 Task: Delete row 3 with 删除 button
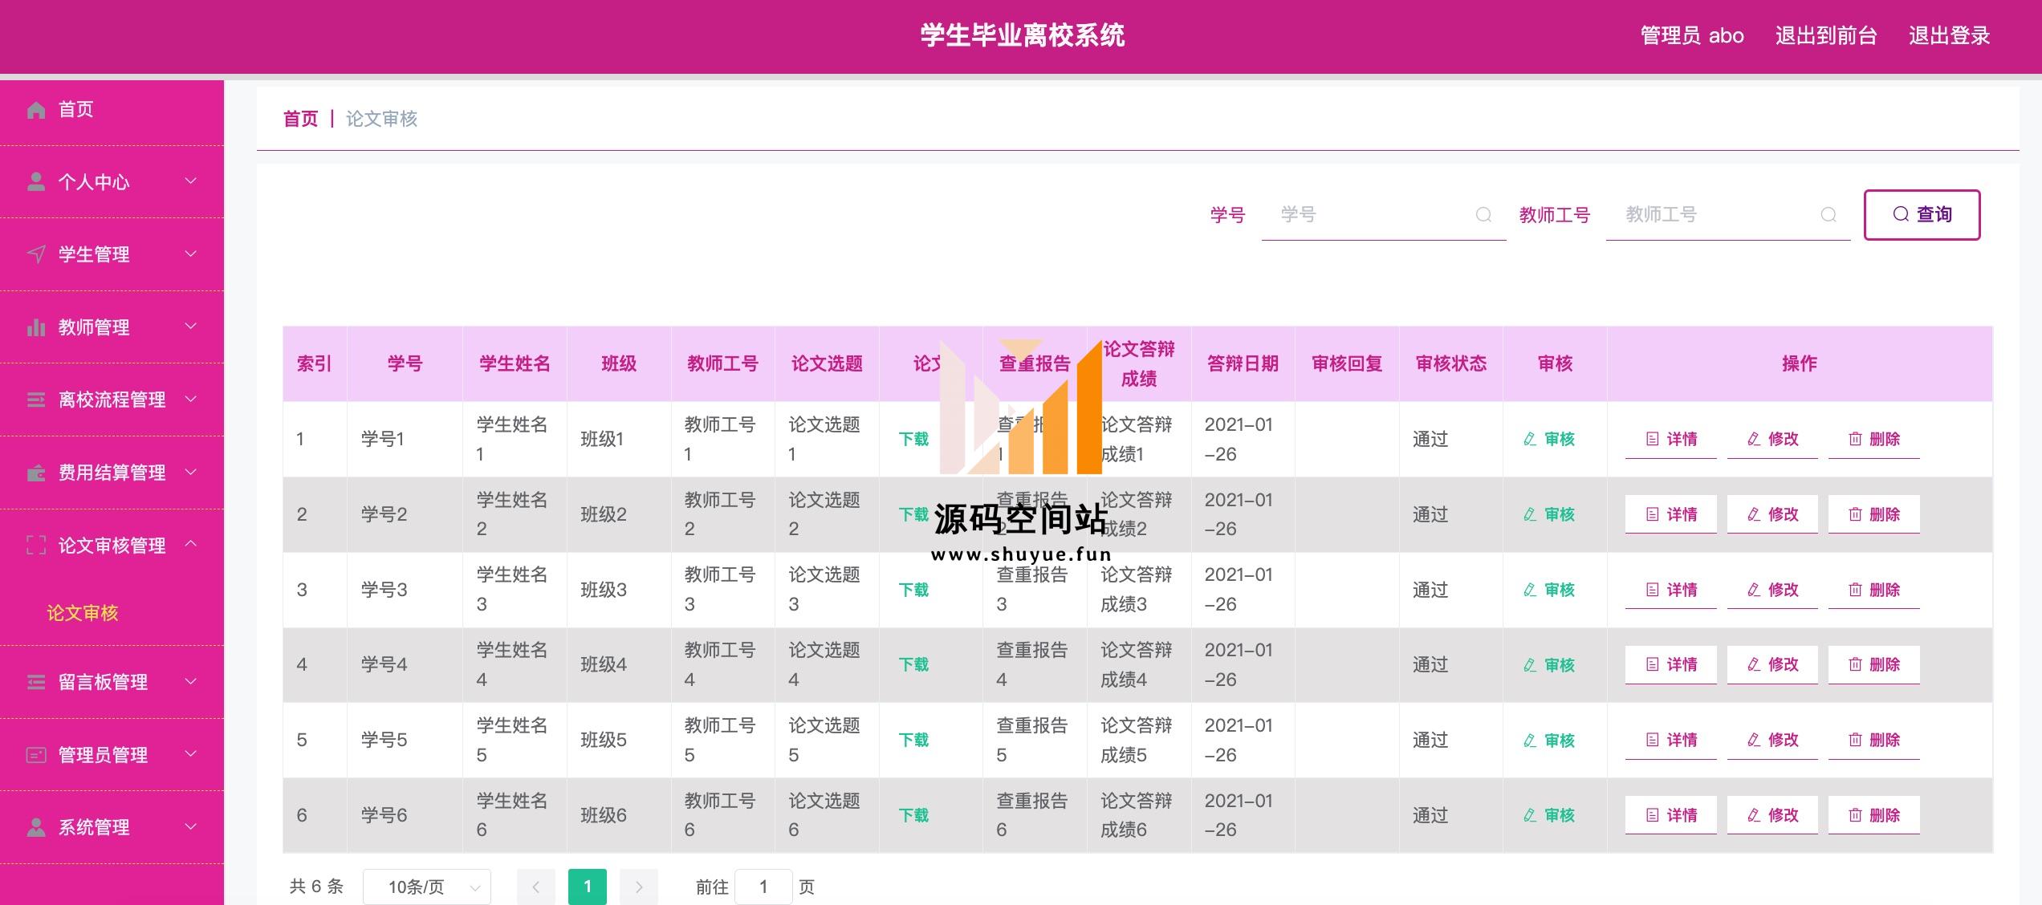click(x=1873, y=590)
